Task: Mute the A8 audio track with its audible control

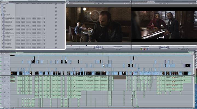Action: pos(1,104)
